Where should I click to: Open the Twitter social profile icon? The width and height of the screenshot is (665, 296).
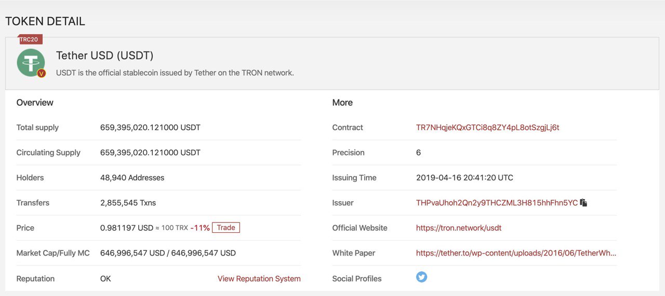point(422,277)
